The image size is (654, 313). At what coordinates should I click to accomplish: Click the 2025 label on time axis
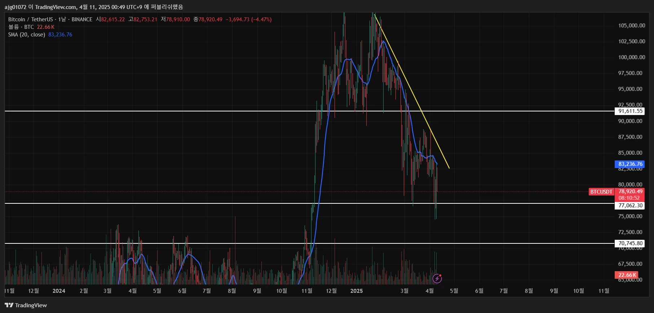[357, 291]
